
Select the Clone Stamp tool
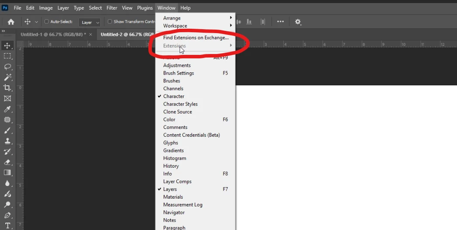pos(7,141)
